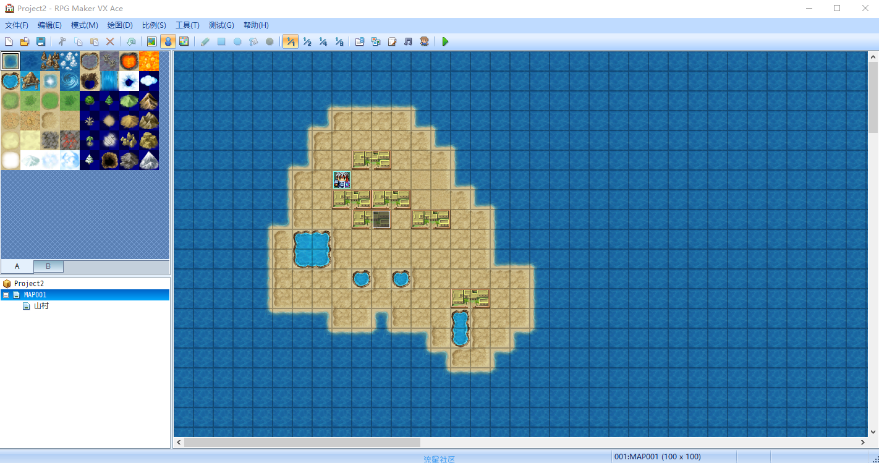This screenshot has height=463, width=879.
Task: Collapse the MAP001 tree node
Action: pyautogui.click(x=6, y=295)
